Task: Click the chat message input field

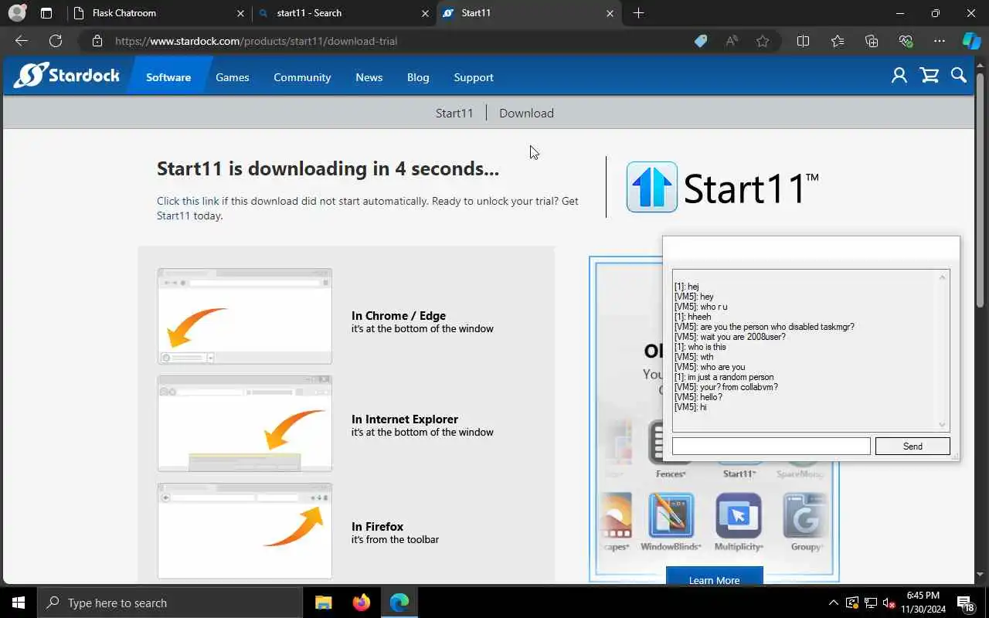Action: [x=771, y=446]
